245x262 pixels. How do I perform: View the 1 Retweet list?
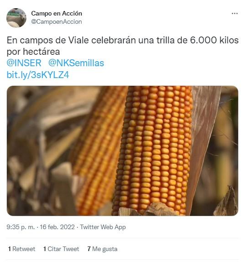tap(21, 249)
